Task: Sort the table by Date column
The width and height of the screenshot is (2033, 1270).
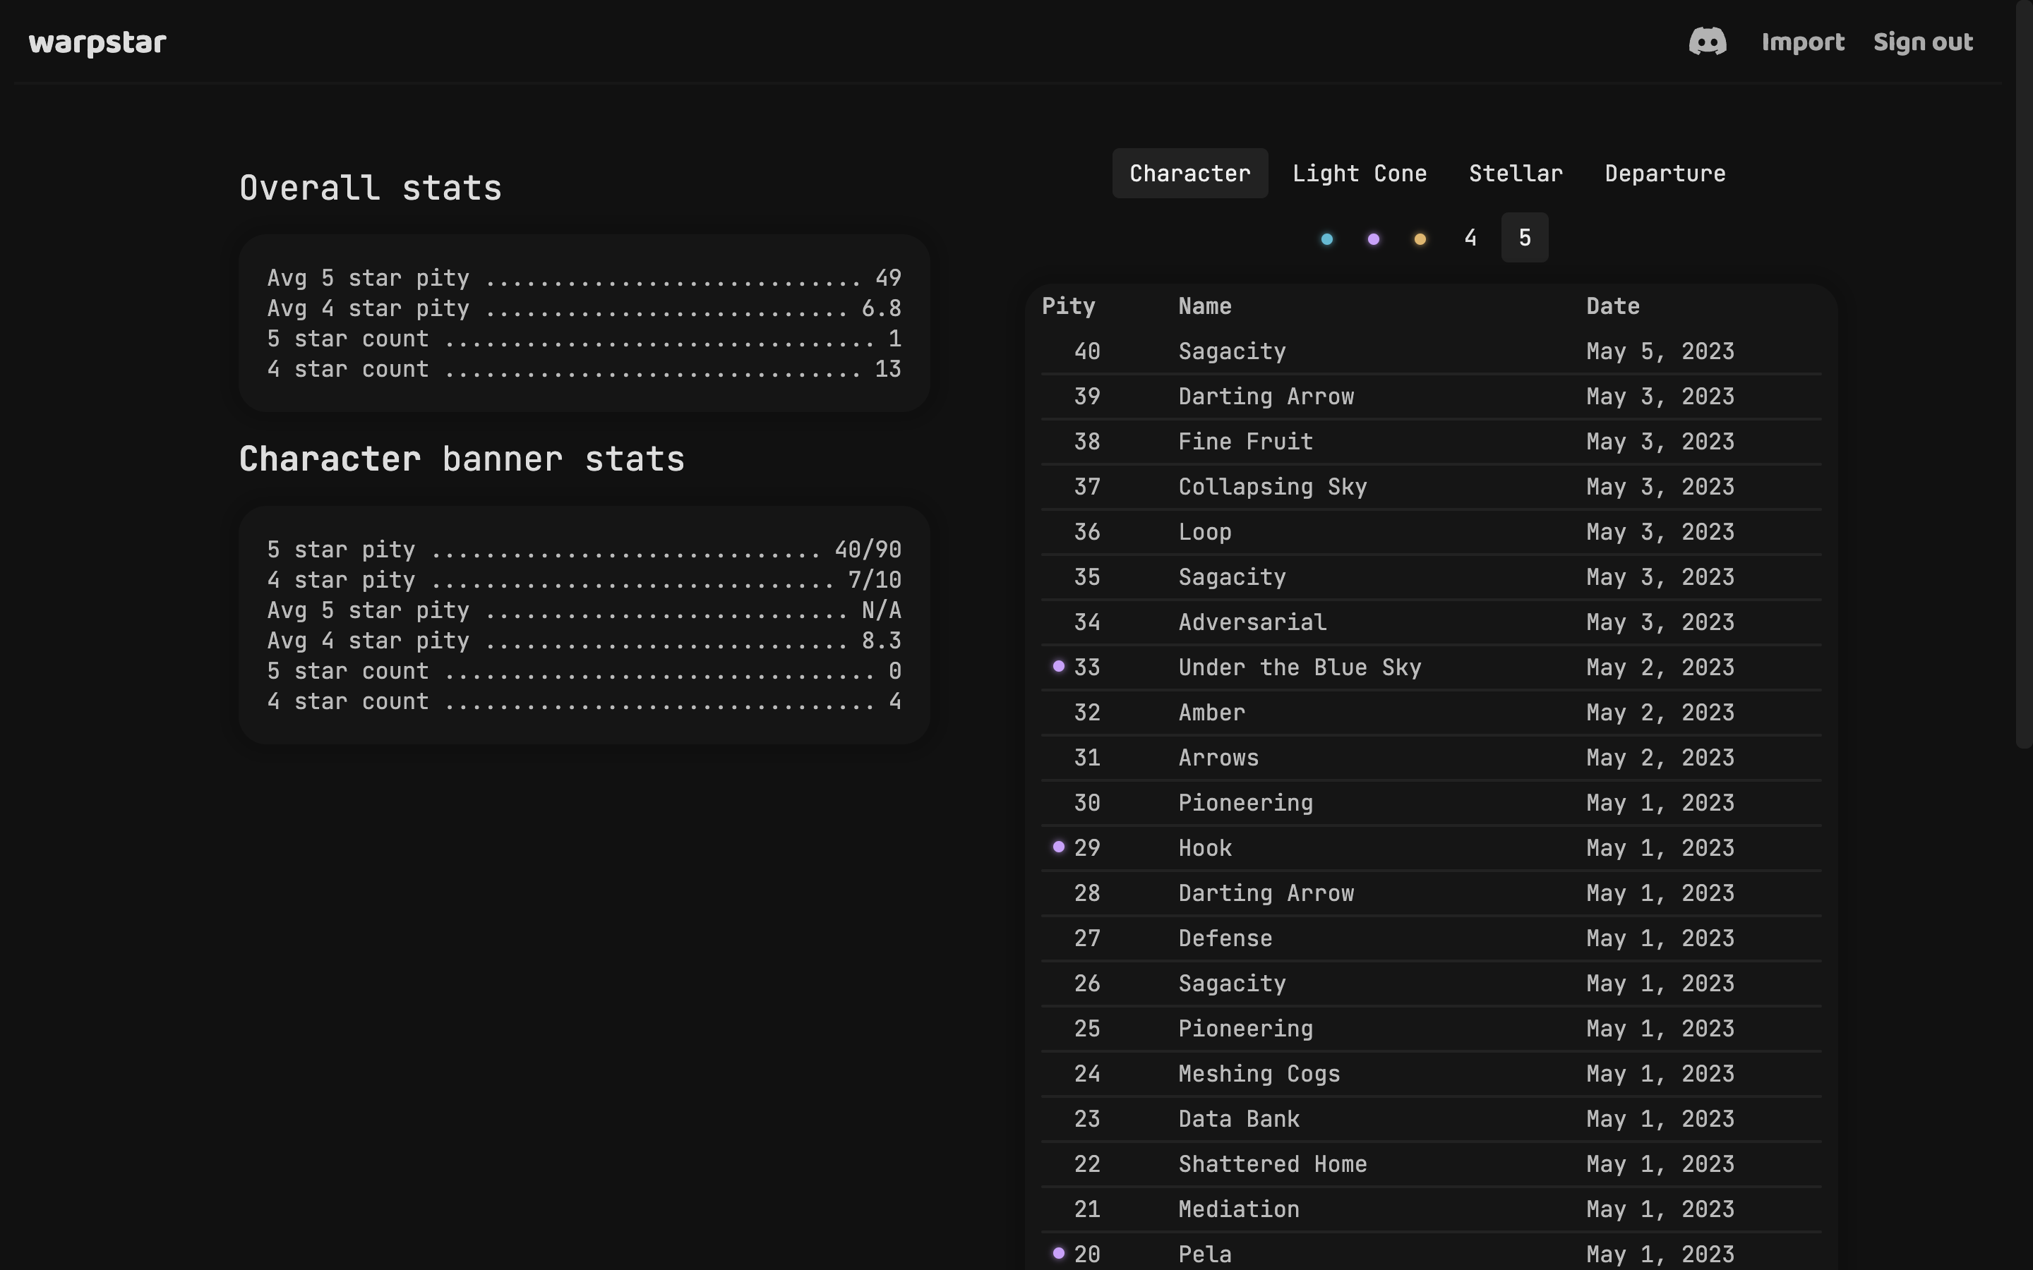Action: coord(1612,306)
